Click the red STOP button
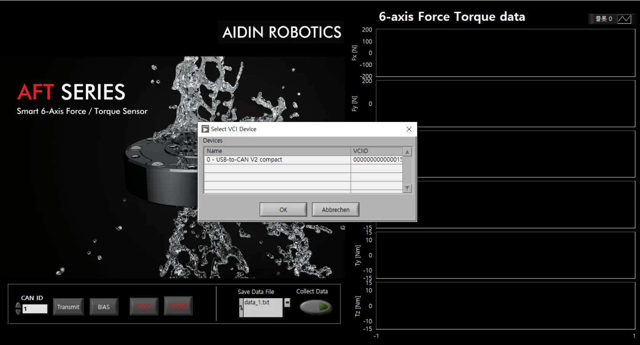640x345 pixels. tap(144, 306)
